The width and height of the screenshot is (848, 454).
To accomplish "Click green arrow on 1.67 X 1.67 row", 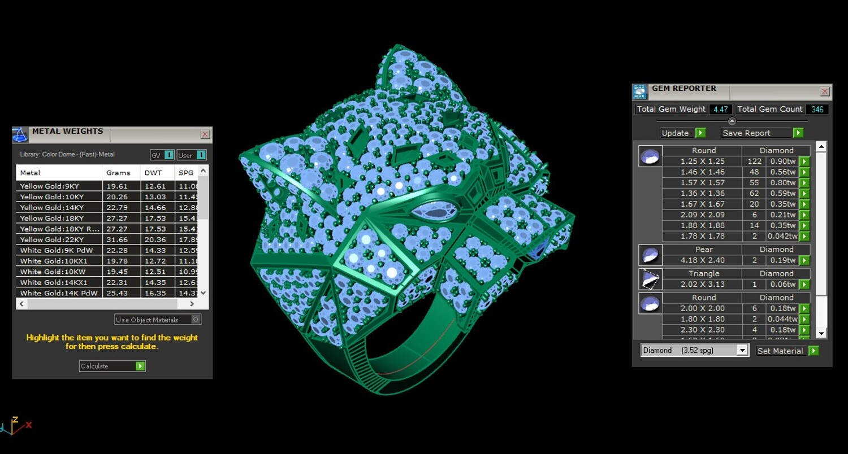I will (804, 204).
